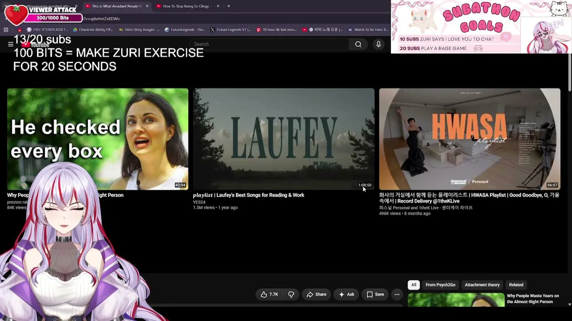Share the video using the Share button
The height and width of the screenshot is (321, 572).
[x=317, y=294]
